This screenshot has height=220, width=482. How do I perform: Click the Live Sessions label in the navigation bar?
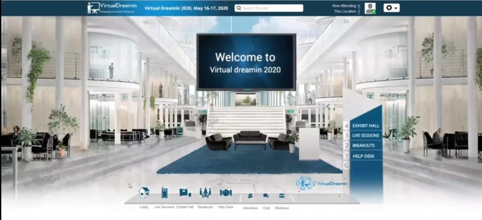tap(165, 207)
